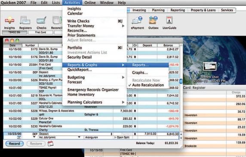Image resolution: width=246 pixels, height=157 pixels.
Task: Choose Security Detail menu item
Action: (95, 57)
